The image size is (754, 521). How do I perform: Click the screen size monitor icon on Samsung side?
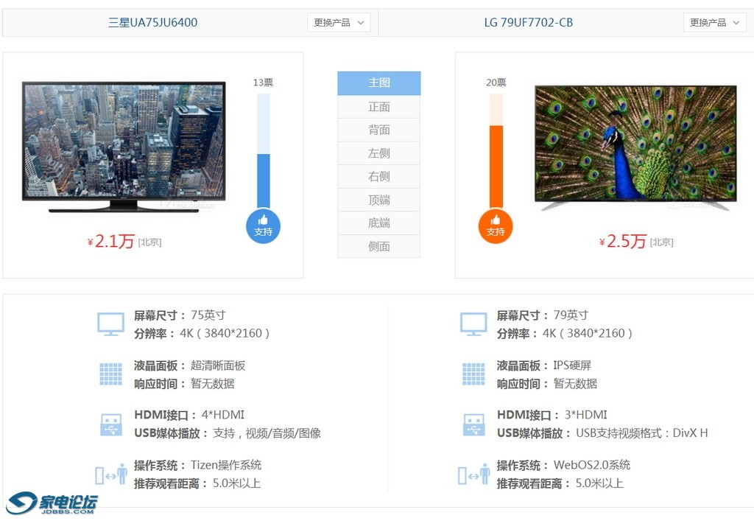[x=110, y=323]
